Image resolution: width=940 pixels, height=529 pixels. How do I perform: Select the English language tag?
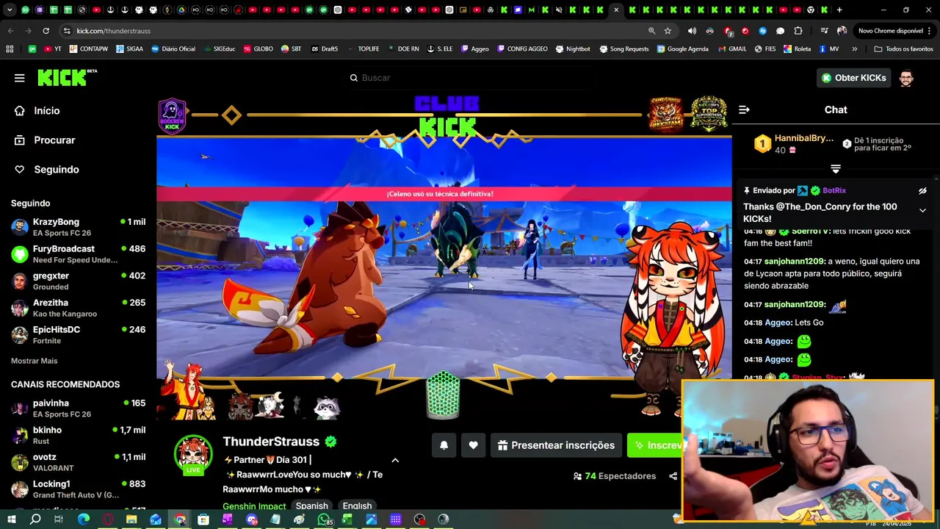[x=357, y=506]
